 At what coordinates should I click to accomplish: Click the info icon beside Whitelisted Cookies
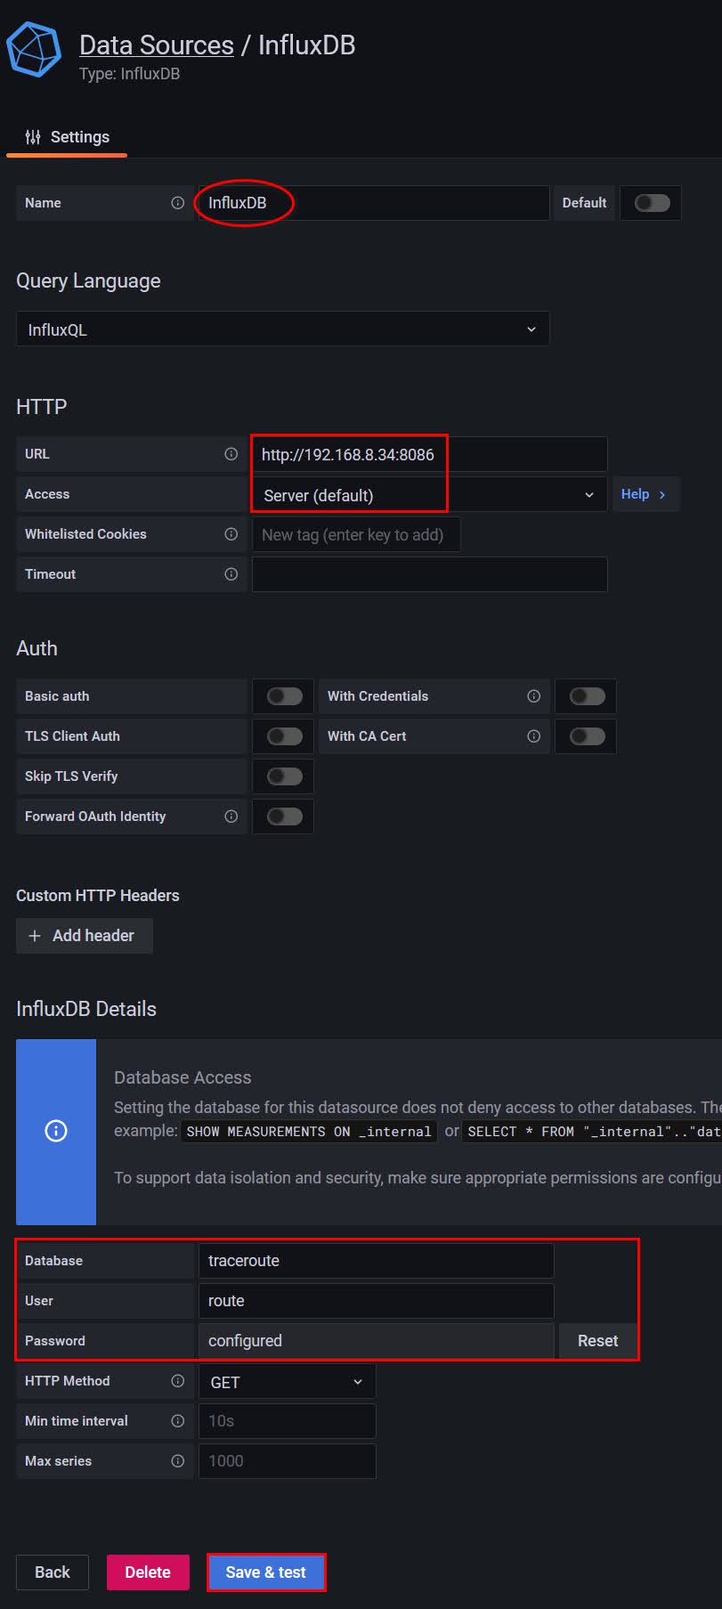(231, 534)
